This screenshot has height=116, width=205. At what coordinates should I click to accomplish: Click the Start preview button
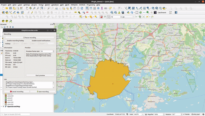(x=40, y=75)
